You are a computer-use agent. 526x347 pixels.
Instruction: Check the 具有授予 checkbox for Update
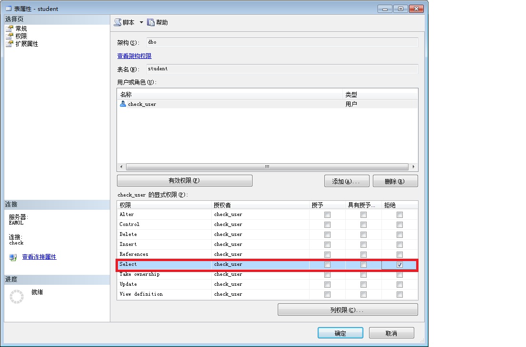(363, 284)
